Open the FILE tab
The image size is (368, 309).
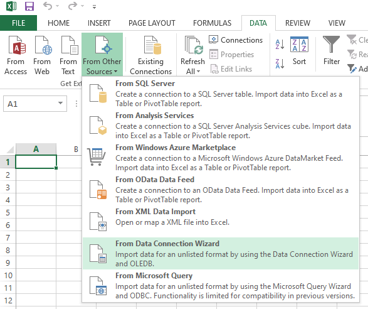(x=18, y=23)
